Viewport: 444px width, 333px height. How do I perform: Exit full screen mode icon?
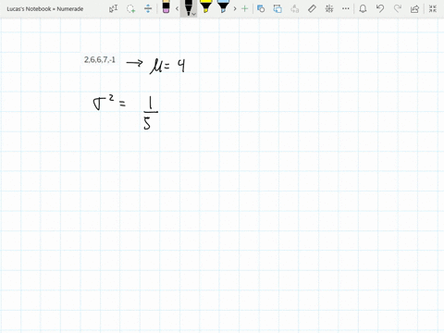pyautogui.click(x=433, y=8)
